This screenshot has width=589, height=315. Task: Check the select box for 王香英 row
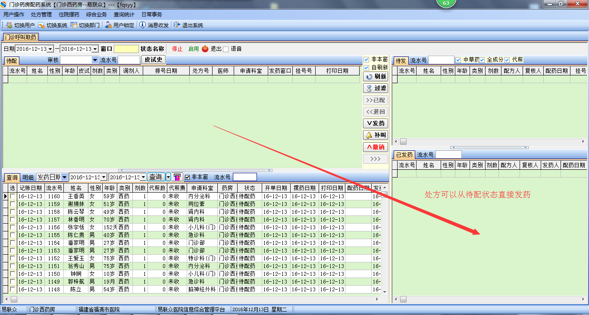pyautogui.click(x=13, y=196)
